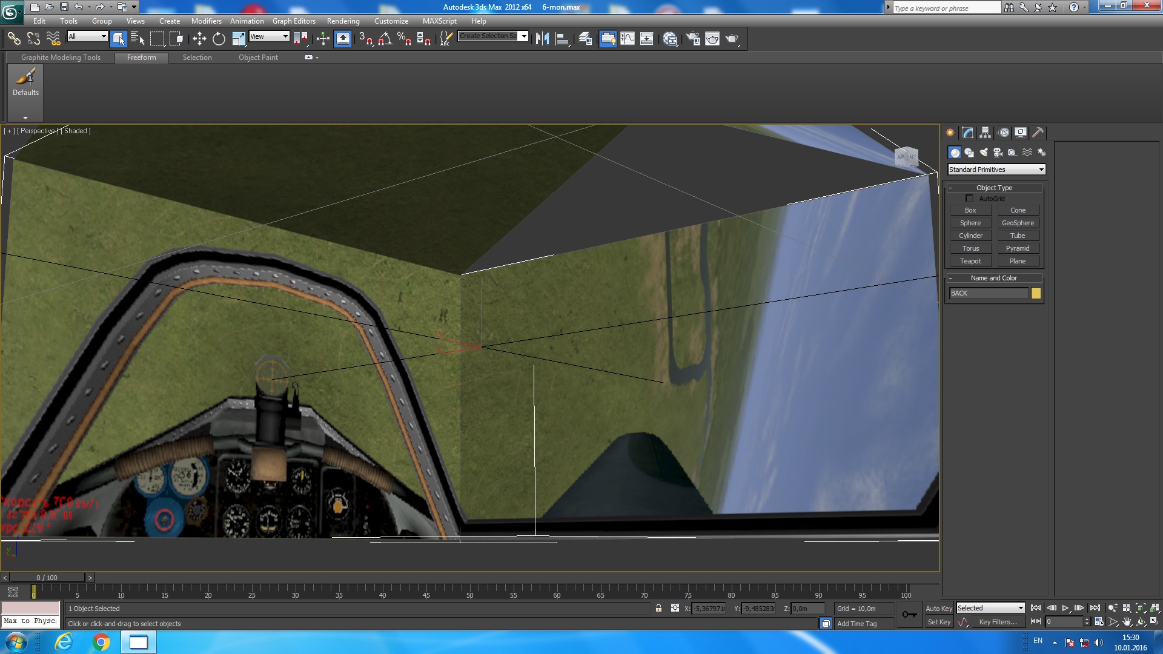
Task: Open the selection filter All dropdown
Action: 87,36
